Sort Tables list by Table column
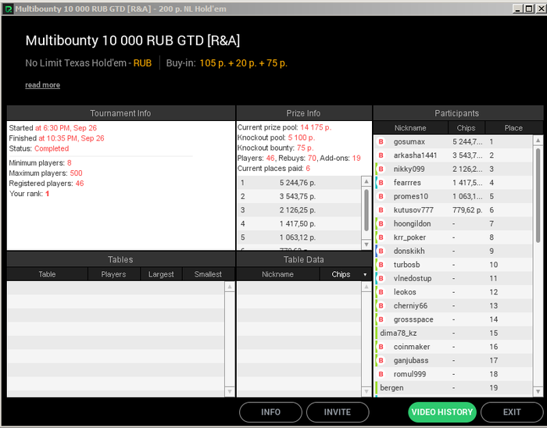 pos(47,274)
